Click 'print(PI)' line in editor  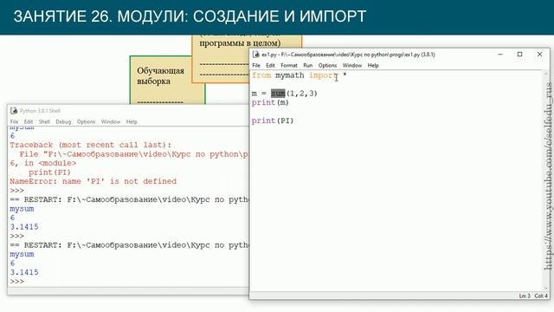(x=273, y=120)
